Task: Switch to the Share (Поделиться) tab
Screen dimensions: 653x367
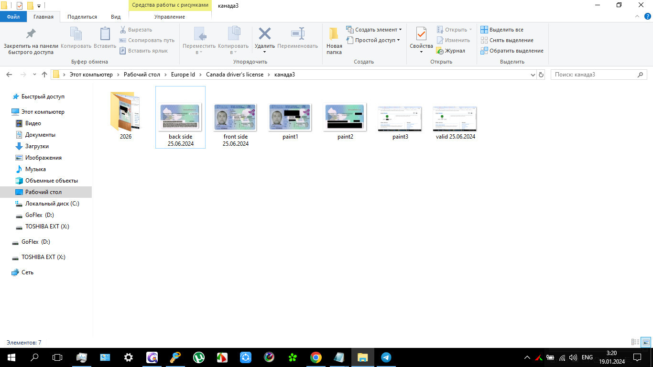Action: pyautogui.click(x=82, y=17)
